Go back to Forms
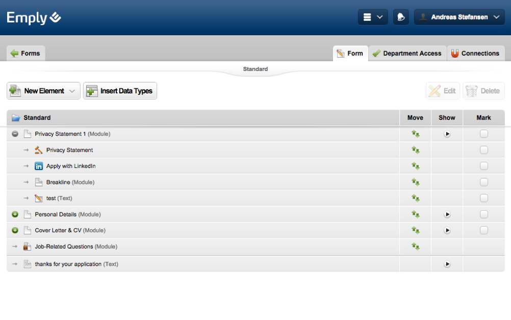 coord(25,54)
